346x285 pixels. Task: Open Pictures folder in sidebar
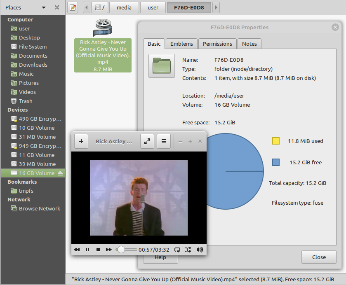[x=33, y=83]
